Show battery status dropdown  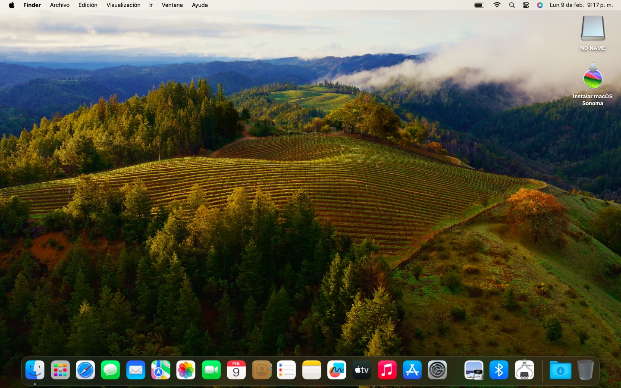pos(480,5)
